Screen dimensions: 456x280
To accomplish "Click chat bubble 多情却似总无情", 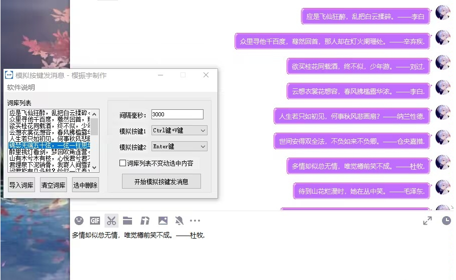I will (x=358, y=166).
